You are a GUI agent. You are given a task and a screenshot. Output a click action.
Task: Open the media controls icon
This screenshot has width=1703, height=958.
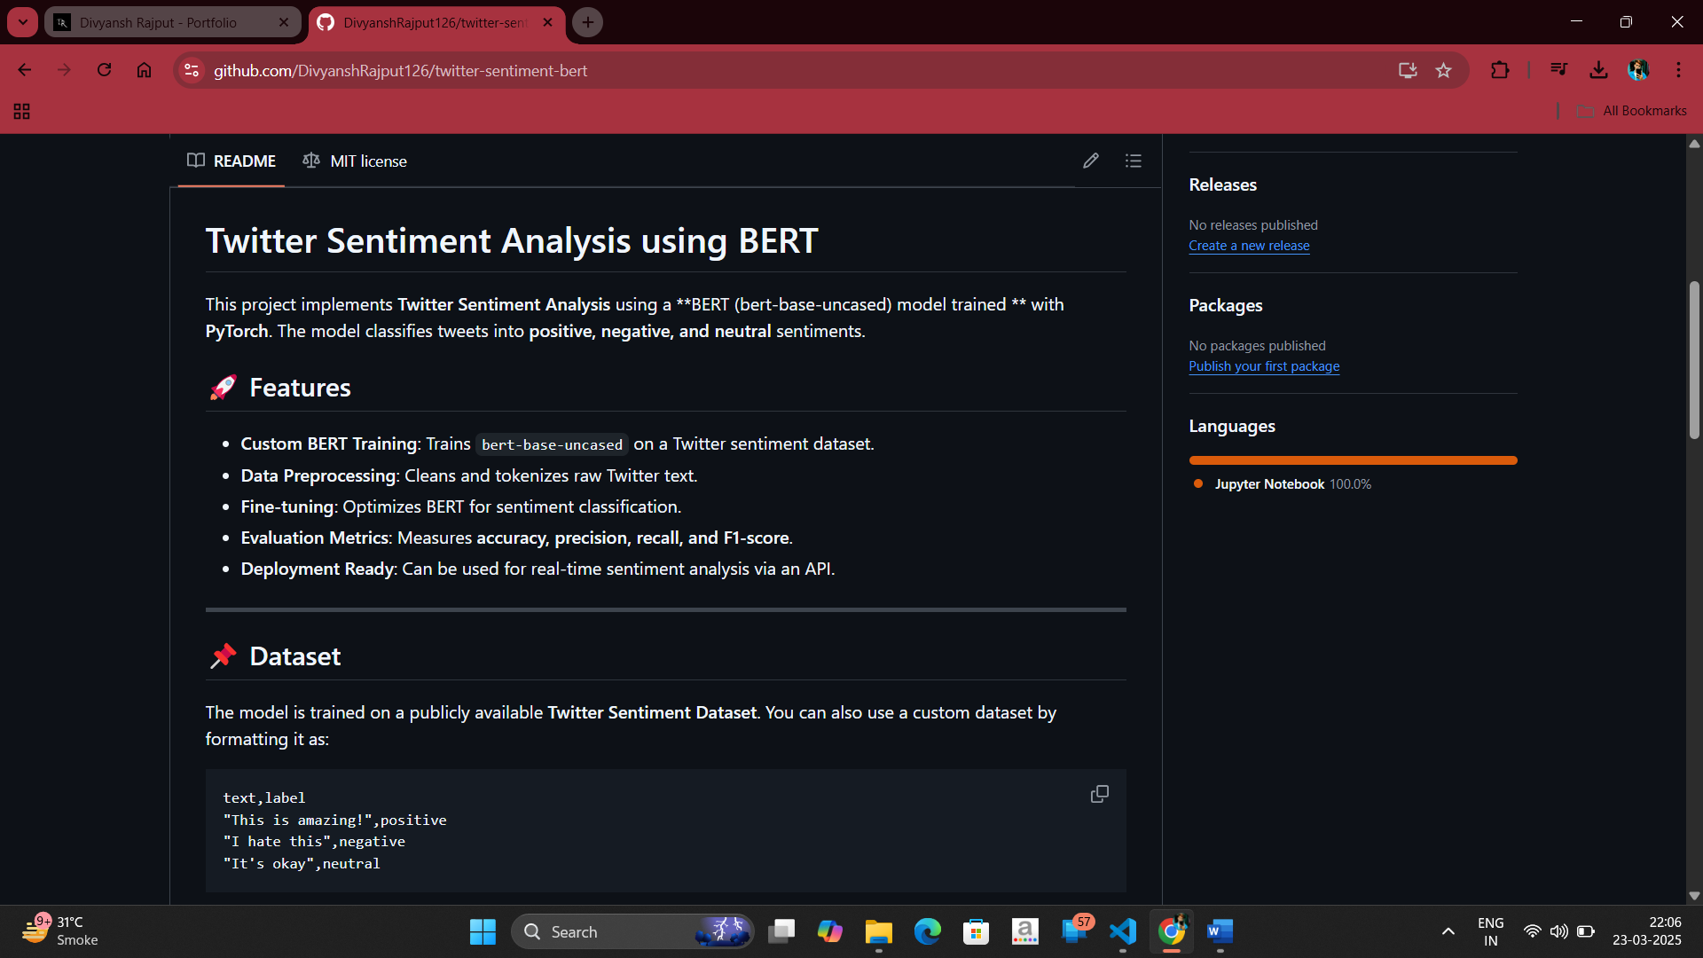pyautogui.click(x=1558, y=70)
